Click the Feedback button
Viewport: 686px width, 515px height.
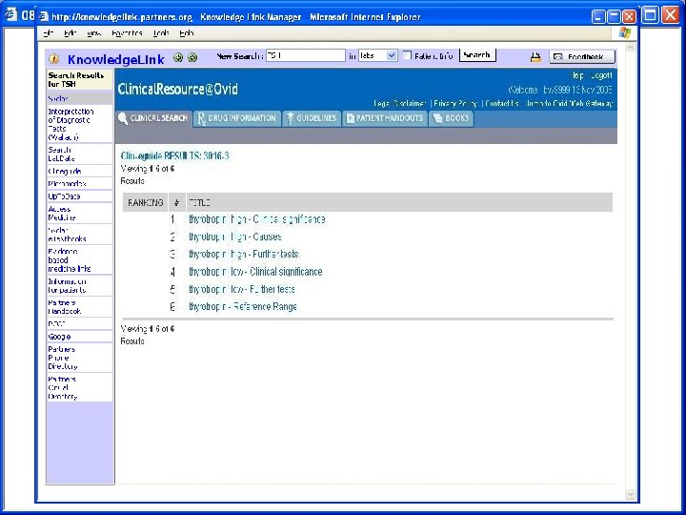click(582, 57)
